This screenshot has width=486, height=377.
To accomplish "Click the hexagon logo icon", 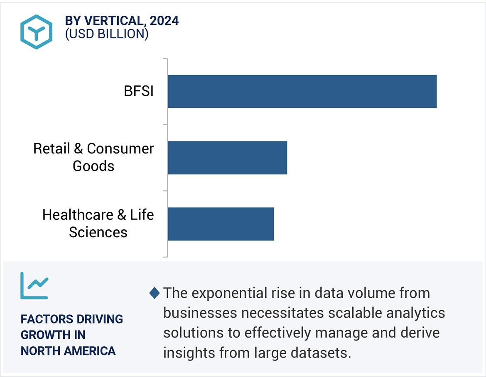I will point(36,32).
